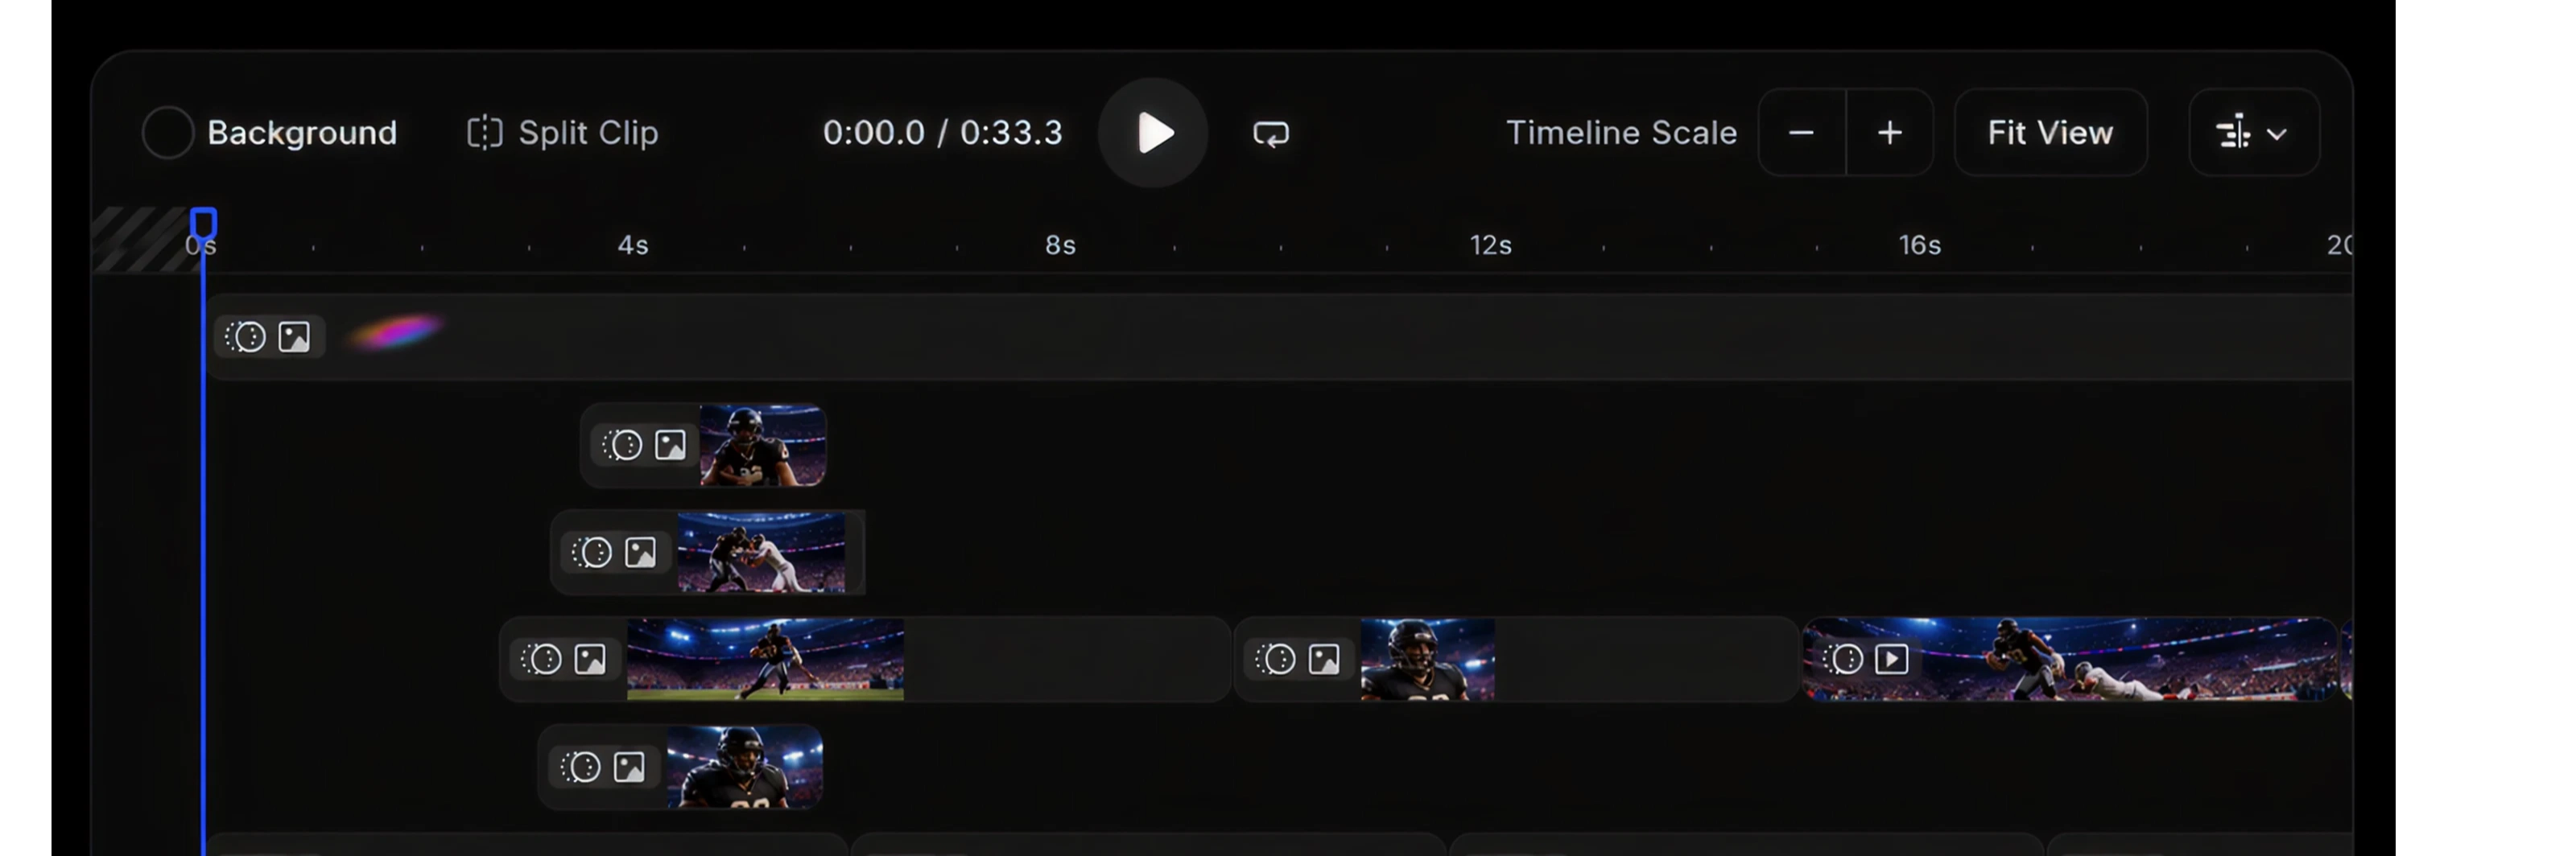Click timer icon on helmeted player close-up clip
2576x856 pixels.
coord(622,446)
